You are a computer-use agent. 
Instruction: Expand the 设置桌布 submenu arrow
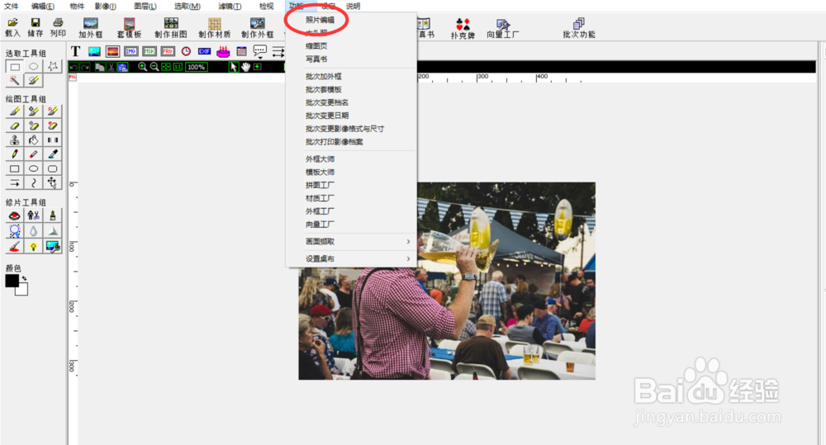point(408,258)
